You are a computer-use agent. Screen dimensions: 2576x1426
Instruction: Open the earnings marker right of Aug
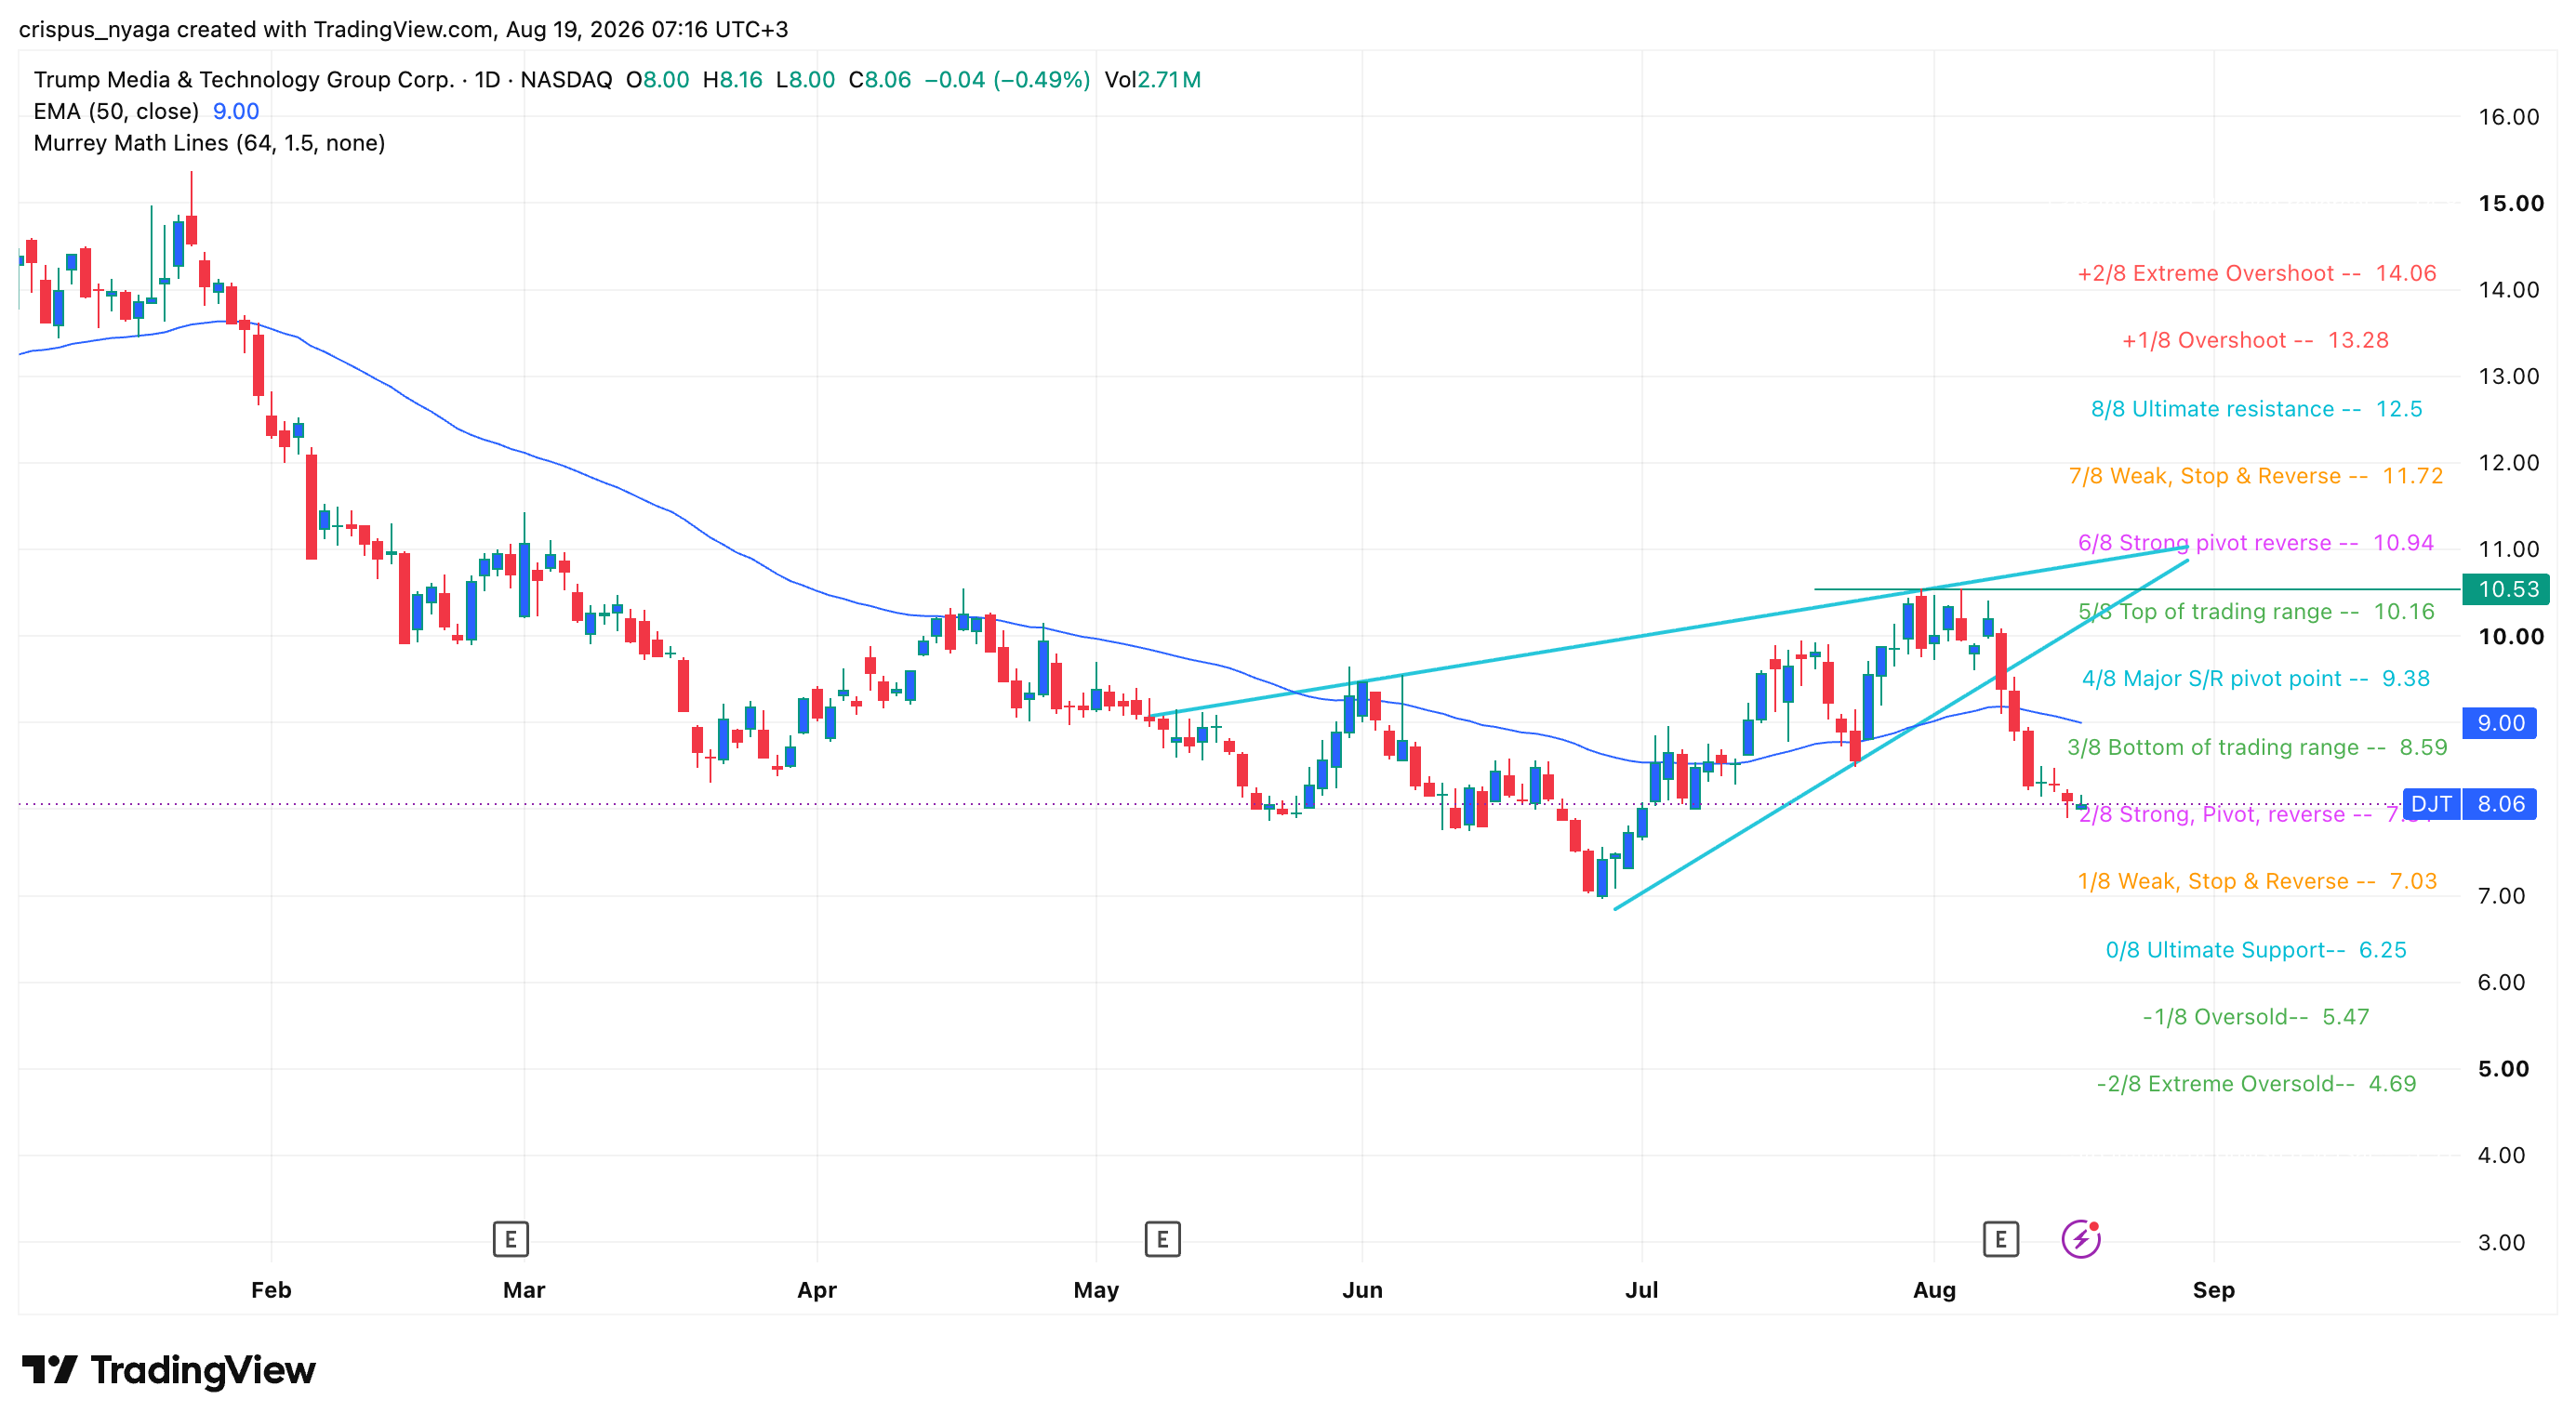click(2000, 1239)
